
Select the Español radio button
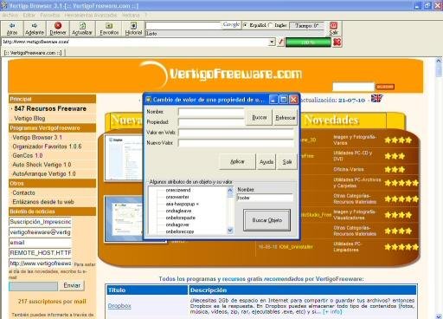click(x=245, y=25)
